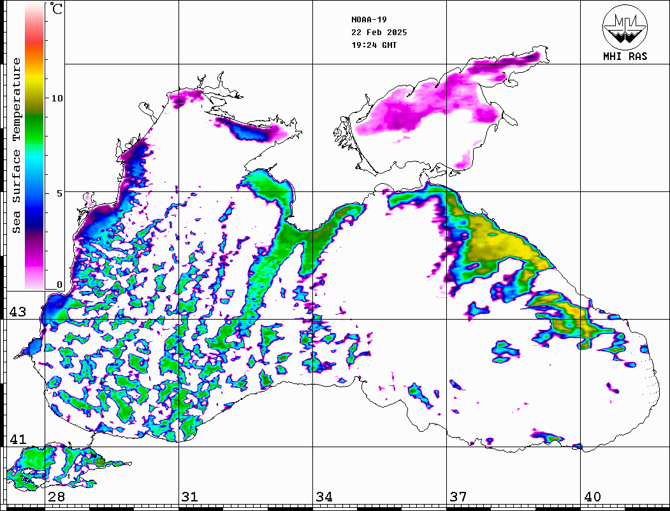Click the latitude label 41
Image resolution: width=670 pixels, height=511 pixels.
point(17,440)
